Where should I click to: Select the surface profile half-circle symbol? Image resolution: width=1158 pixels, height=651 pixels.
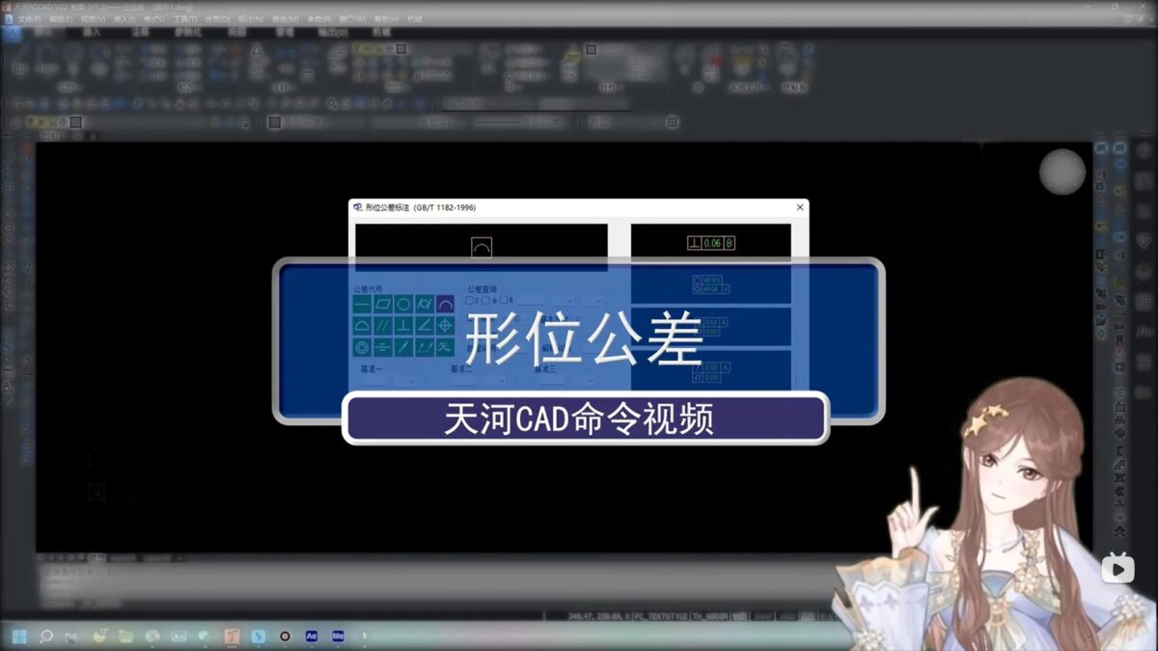362,325
